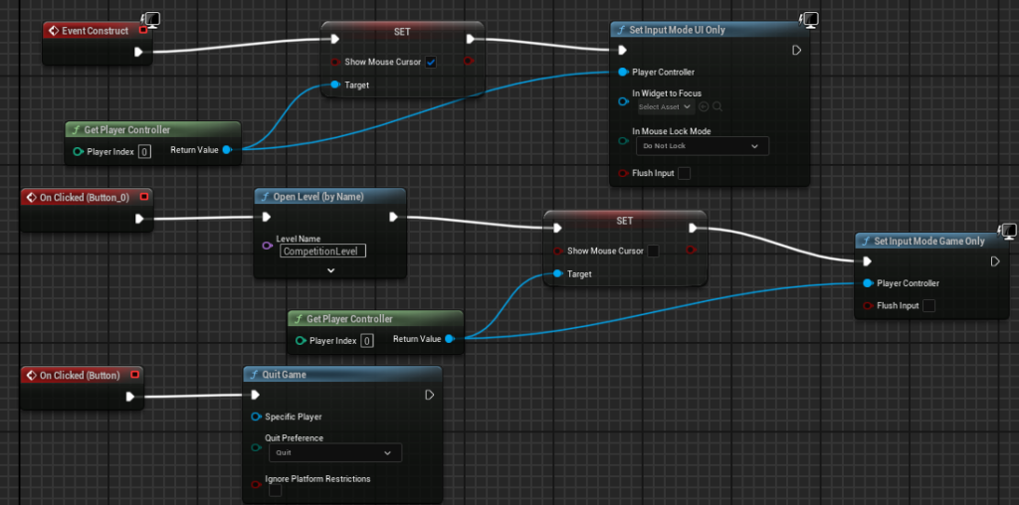Select the Quit Game node title
This screenshot has height=505, width=1019.
tap(284, 375)
